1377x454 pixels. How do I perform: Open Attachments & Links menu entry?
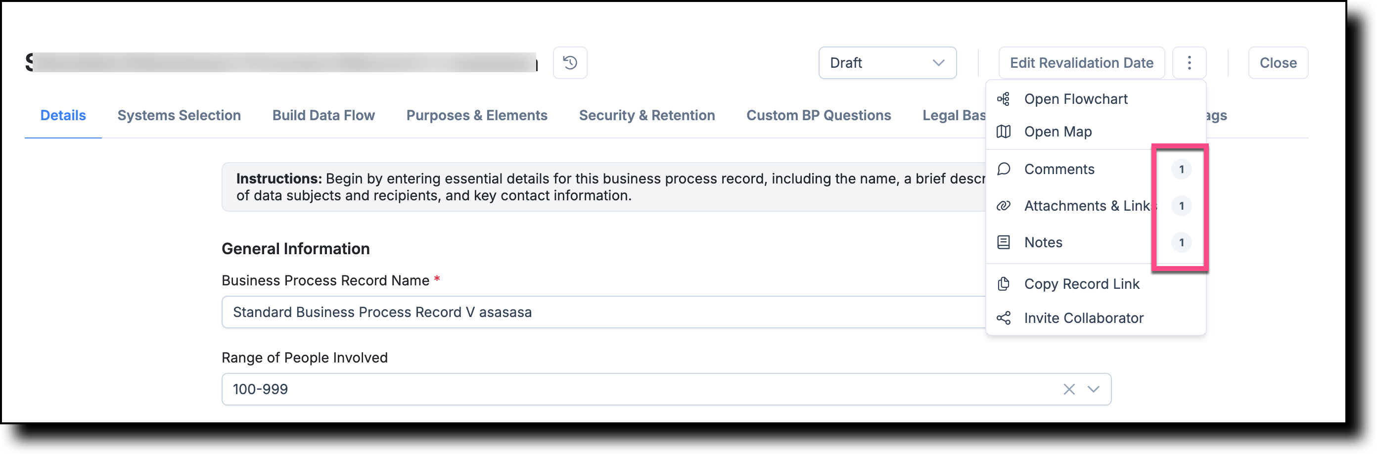click(x=1095, y=206)
